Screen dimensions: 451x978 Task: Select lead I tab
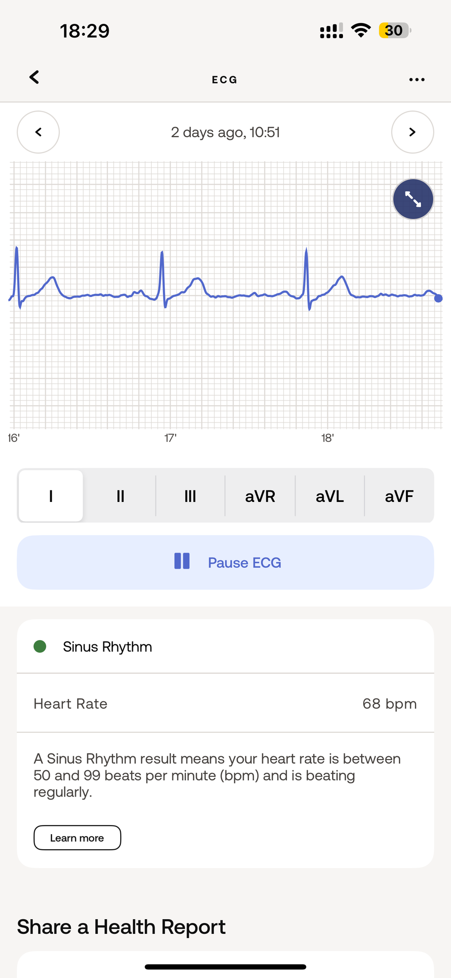[51, 496]
